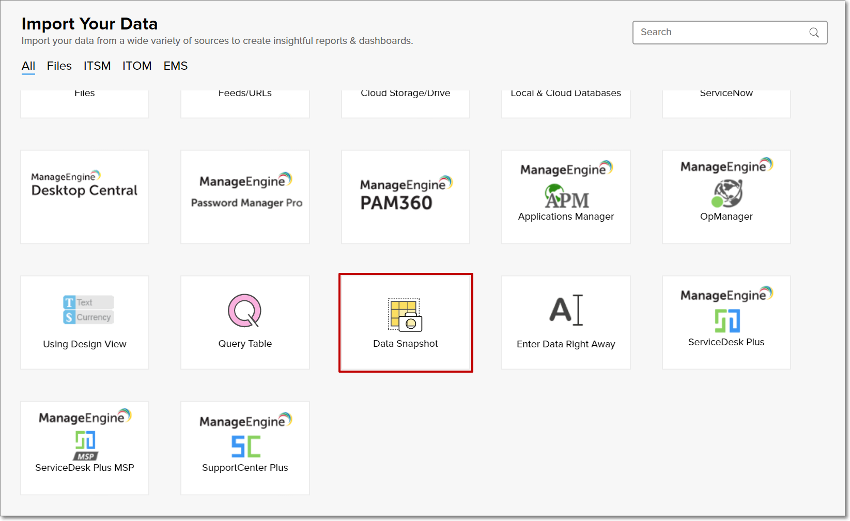The image size is (850, 521).
Task: Click the Data Snapshot label
Action: [406, 344]
